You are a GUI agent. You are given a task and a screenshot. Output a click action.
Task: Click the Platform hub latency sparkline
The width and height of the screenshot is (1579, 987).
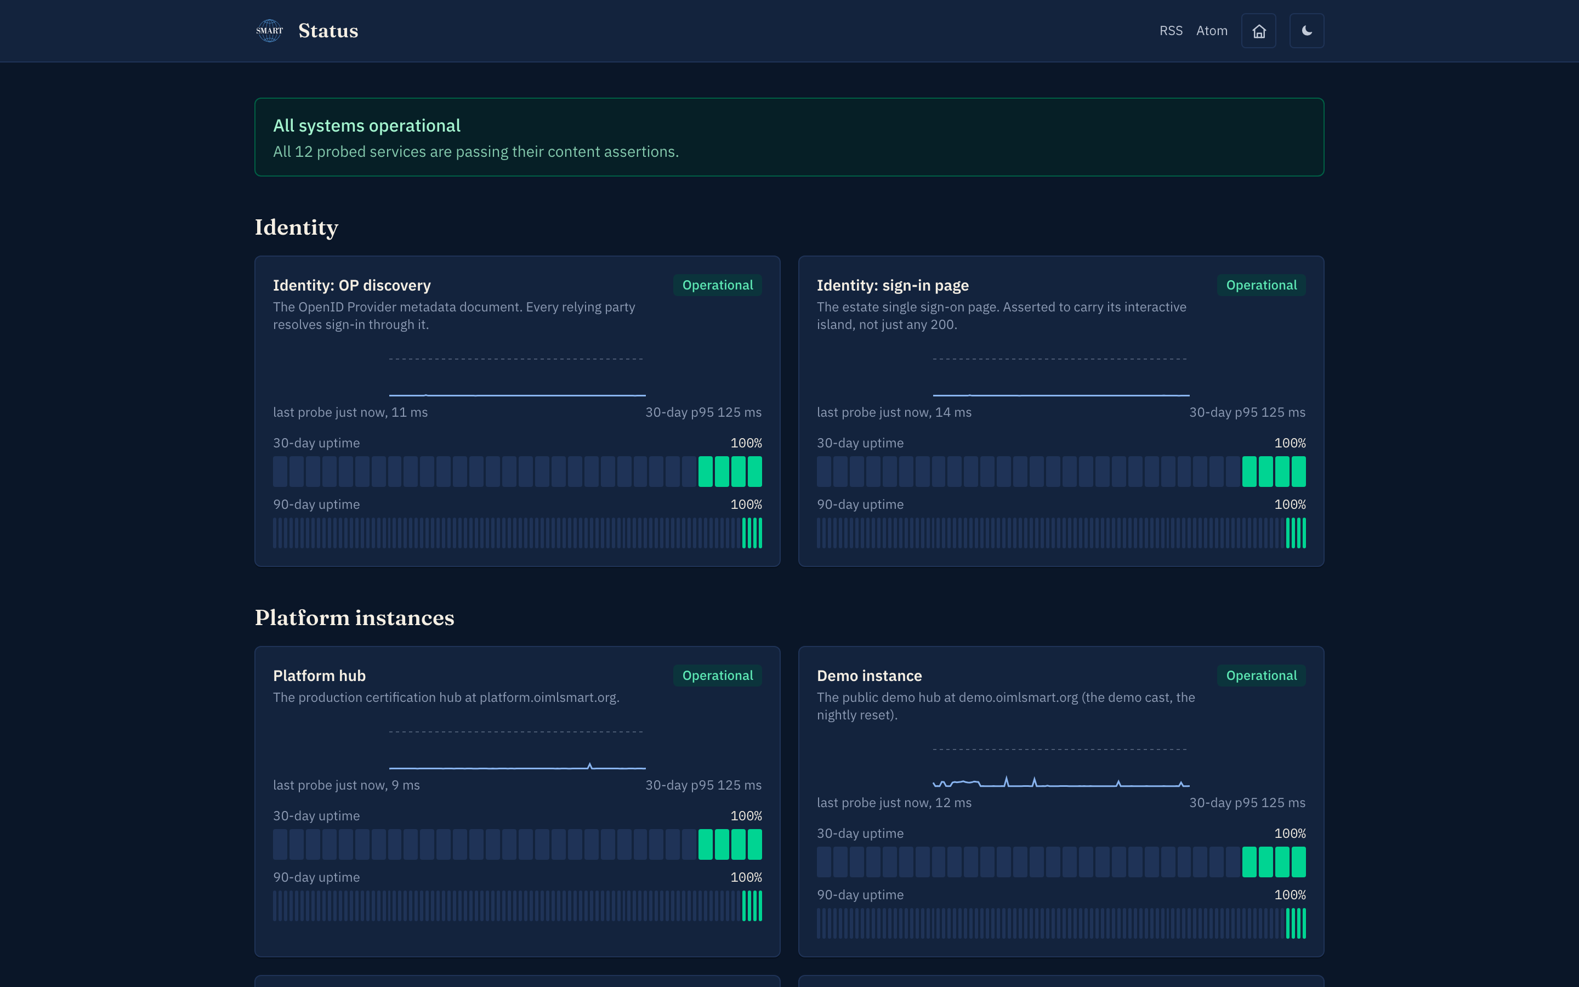click(517, 750)
